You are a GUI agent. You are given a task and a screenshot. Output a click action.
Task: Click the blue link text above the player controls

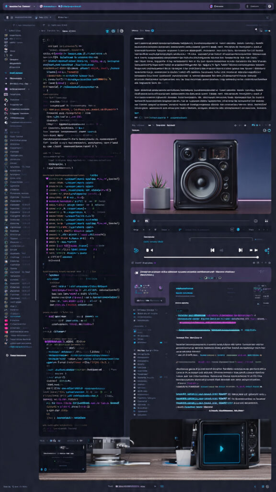tap(153, 242)
